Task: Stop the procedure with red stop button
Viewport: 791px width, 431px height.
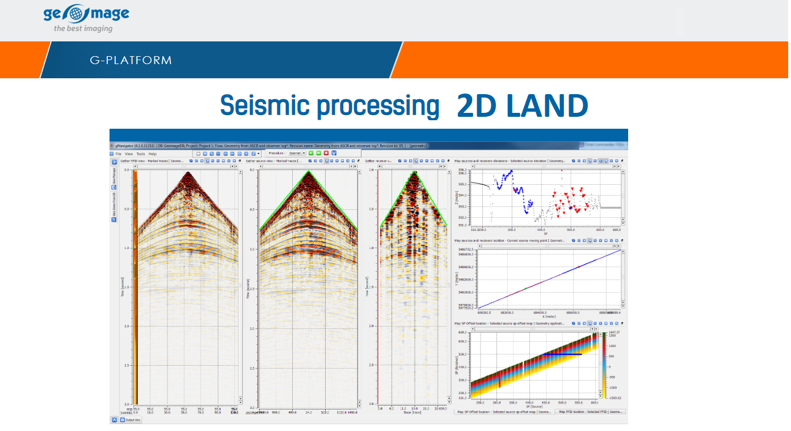Action: (x=326, y=153)
